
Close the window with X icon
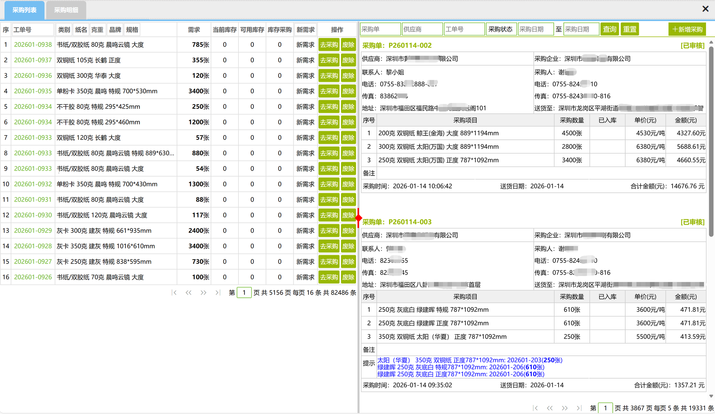coord(705,9)
